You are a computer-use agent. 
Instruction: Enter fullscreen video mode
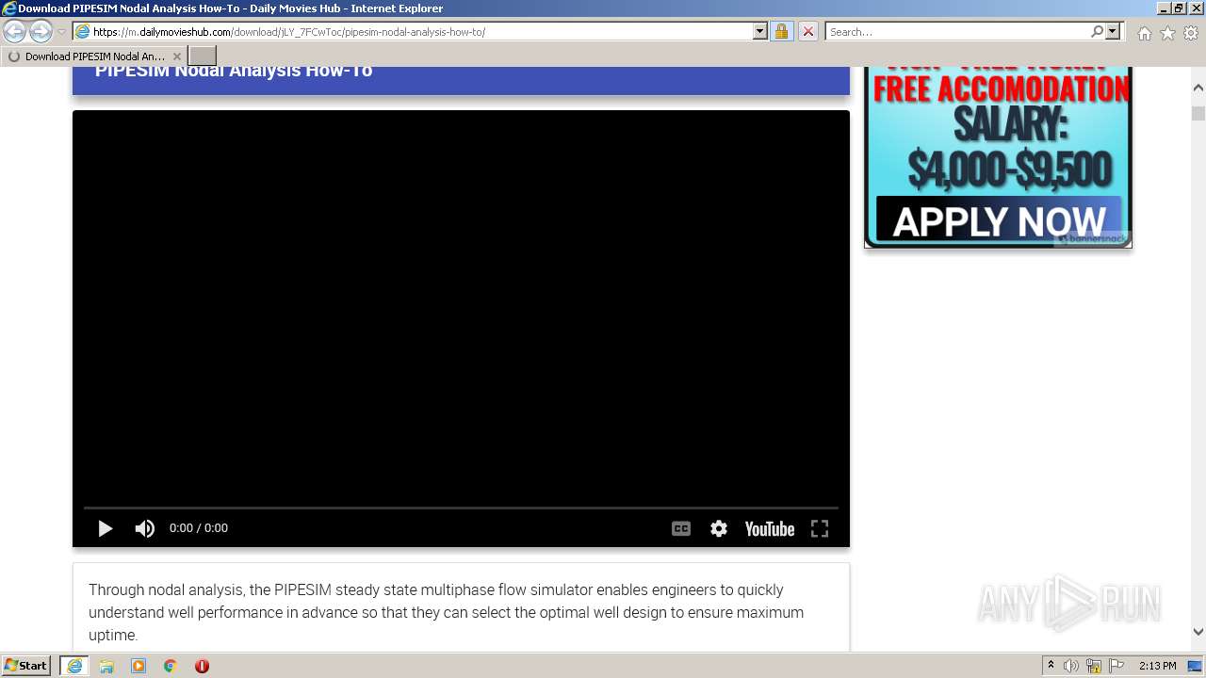tap(820, 528)
